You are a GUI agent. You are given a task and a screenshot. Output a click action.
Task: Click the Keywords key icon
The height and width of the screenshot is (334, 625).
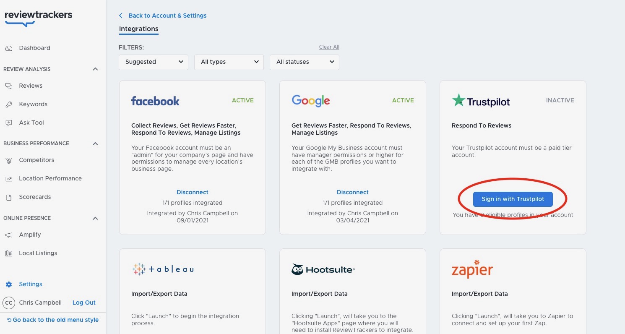[x=9, y=104]
